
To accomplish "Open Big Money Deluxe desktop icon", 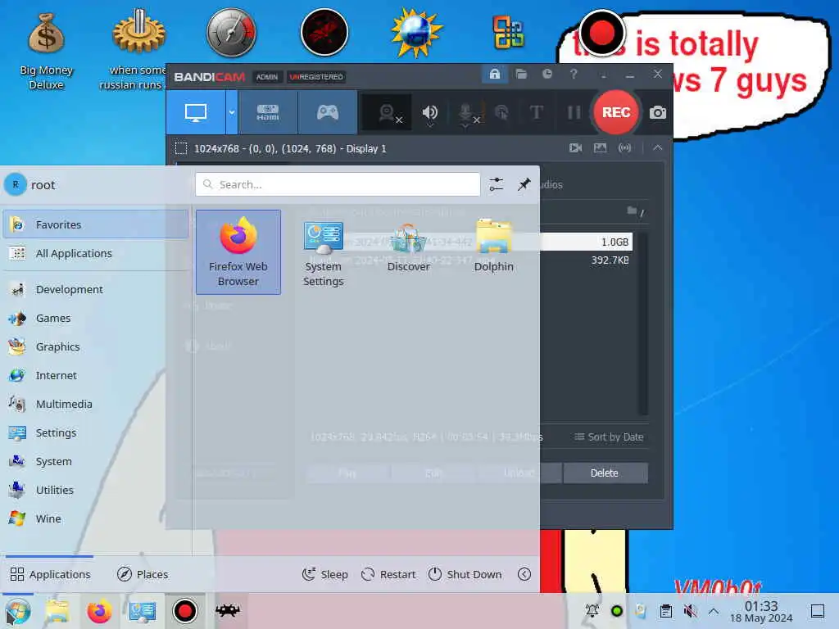I will click(x=46, y=52).
